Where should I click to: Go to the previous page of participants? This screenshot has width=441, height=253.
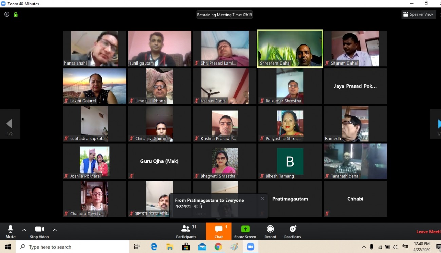click(x=9, y=124)
